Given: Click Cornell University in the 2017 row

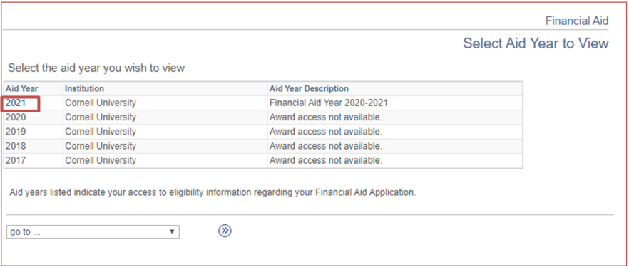Looking at the screenshot, I should [x=101, y=160].
